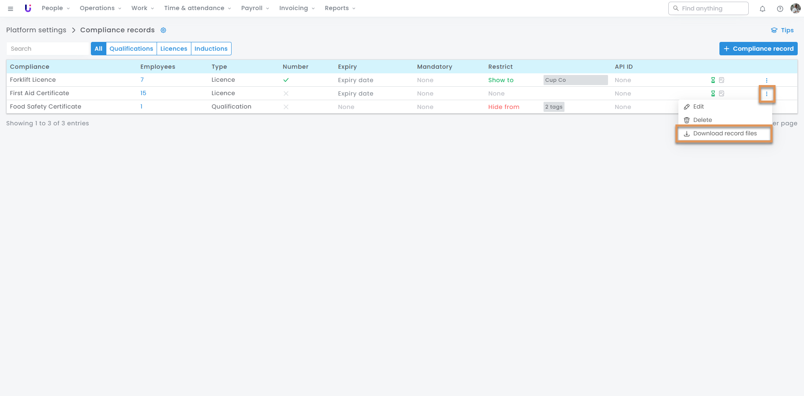Filter by Licences

click(174, 49)
